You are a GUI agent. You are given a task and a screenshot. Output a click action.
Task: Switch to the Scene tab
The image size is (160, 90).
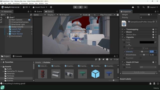click(38, 11)
